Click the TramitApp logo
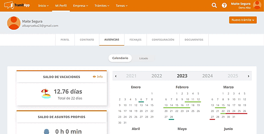Viewport: 264px width, 134px height. click(17, 5)
